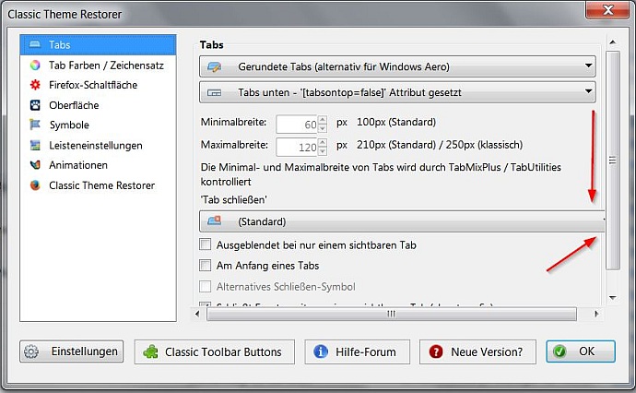This screenshot has height=393, width=636.
Task: Click the Tabs icon in the sidebar
Action: [x=35, y=44]
